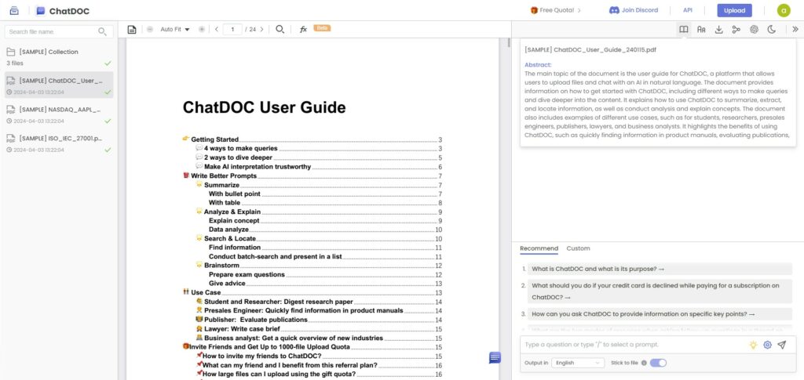Go to previous page arrow
The image size is (804, 380).
[217, 30]
